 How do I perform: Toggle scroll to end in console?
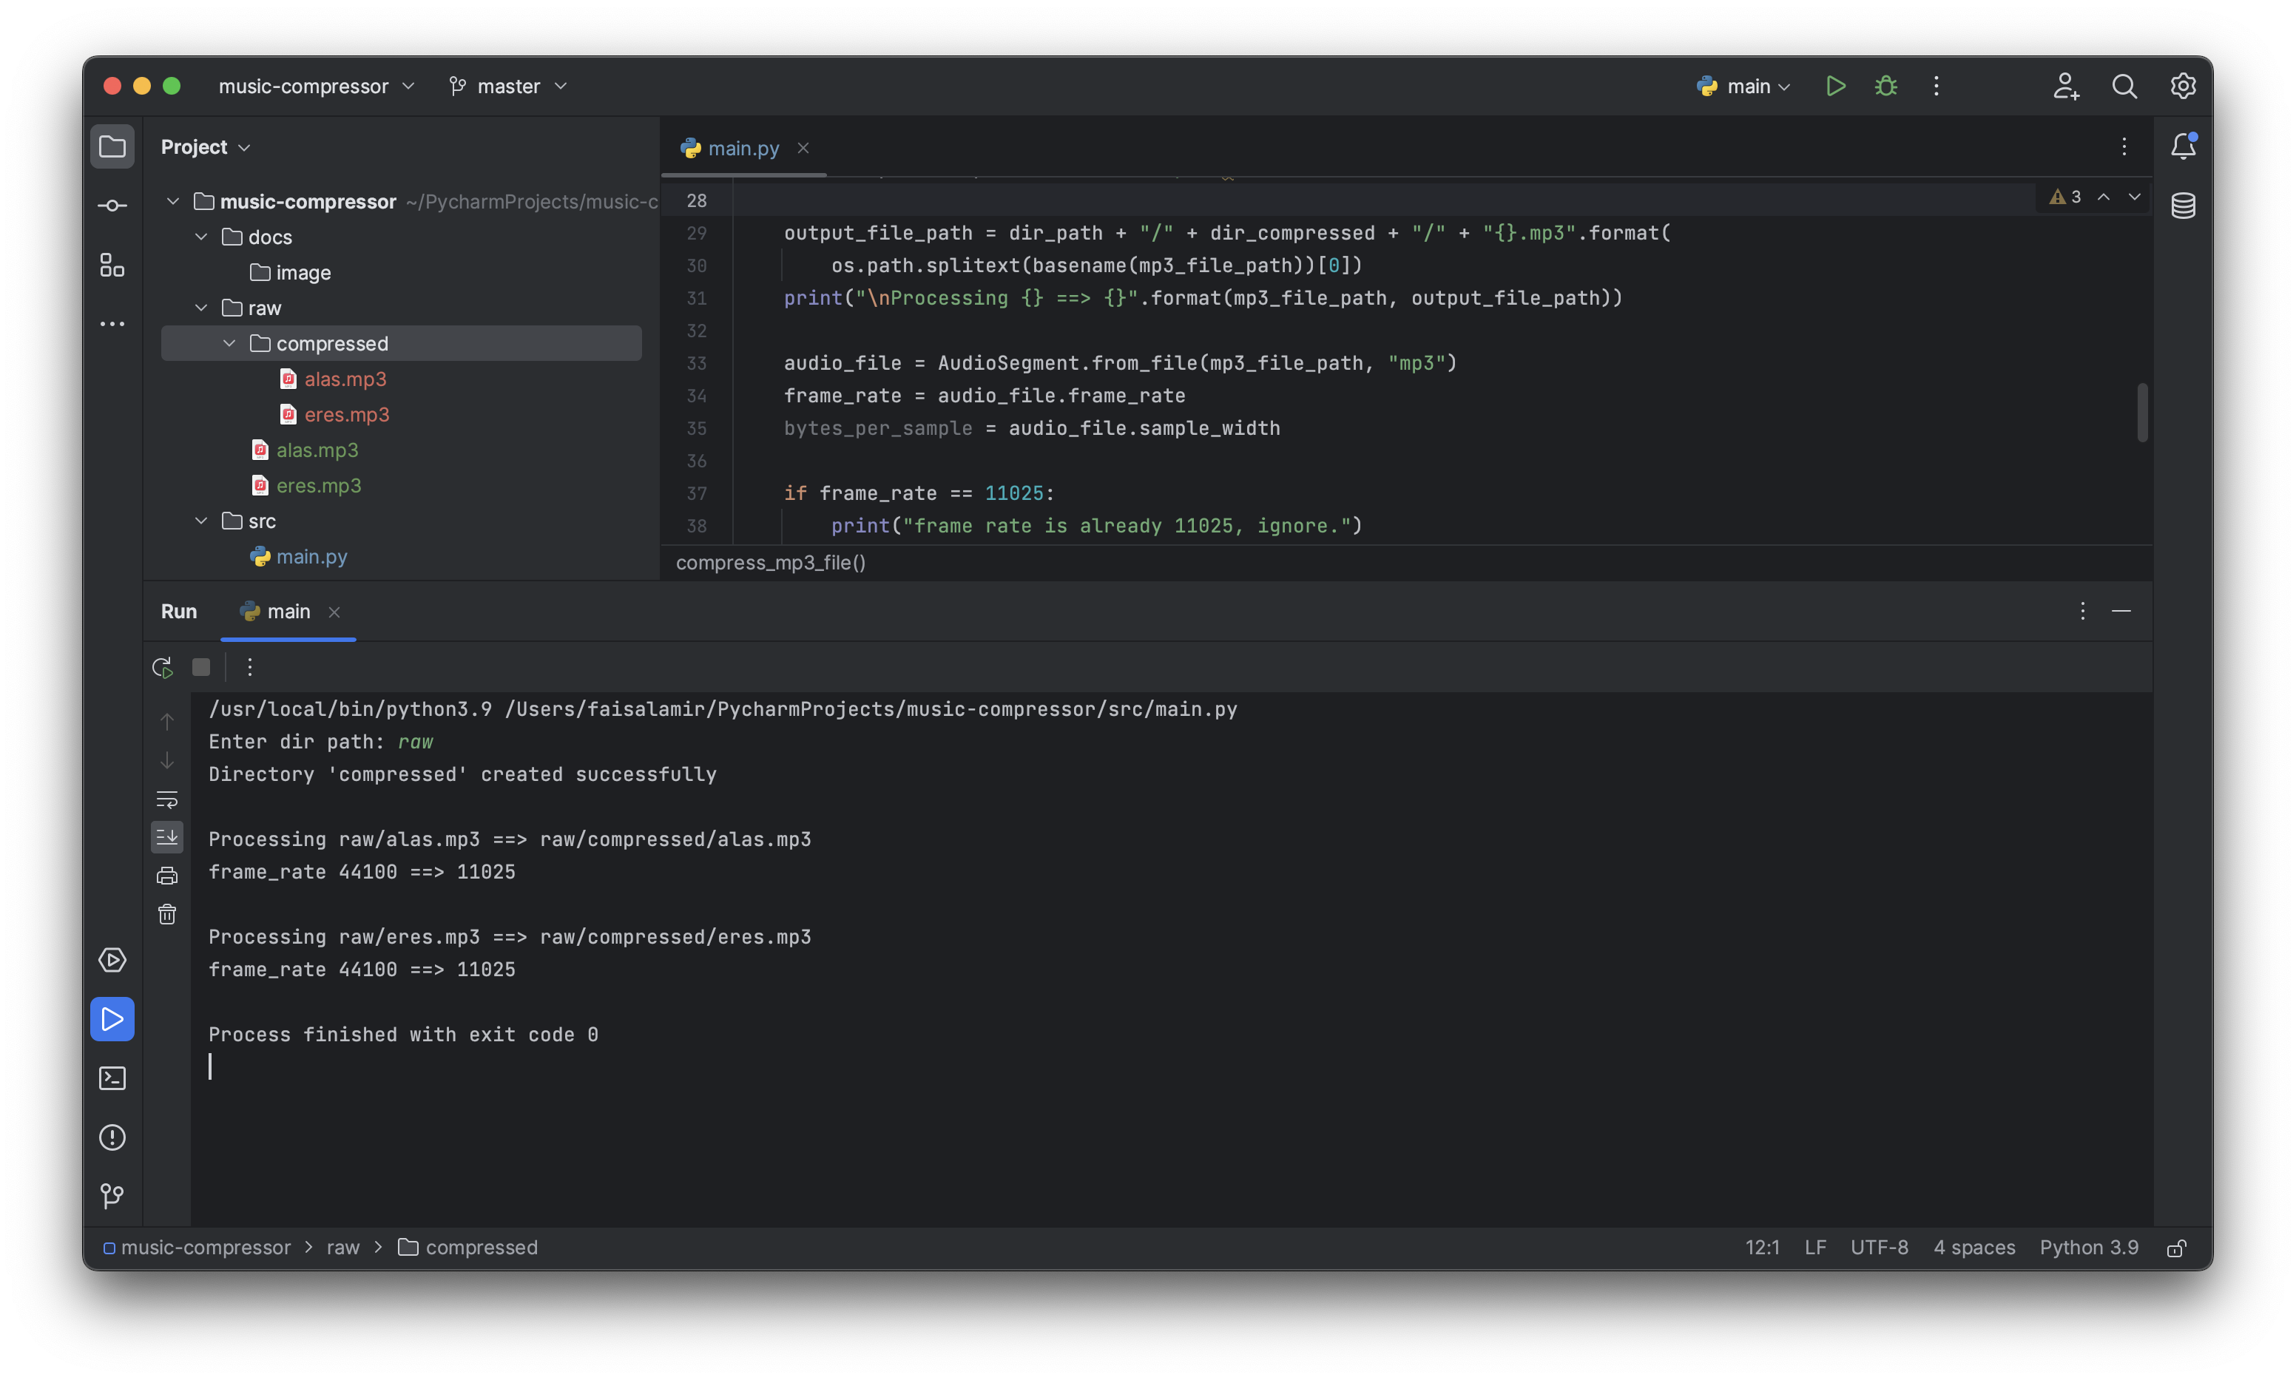pyautogui.click(x=167, y=837)
